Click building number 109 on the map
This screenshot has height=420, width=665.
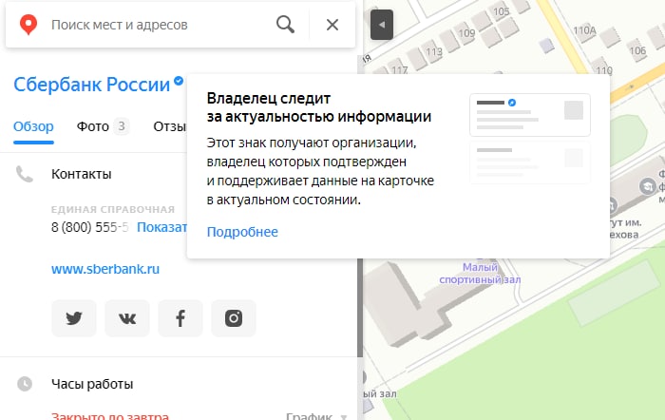[466, 32]
